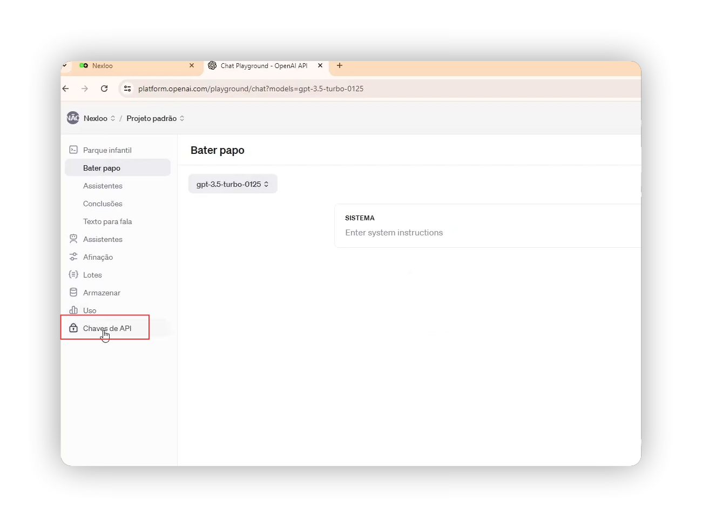
Task: Open a new browser tab with the plus button
Action: click(340, 65)
